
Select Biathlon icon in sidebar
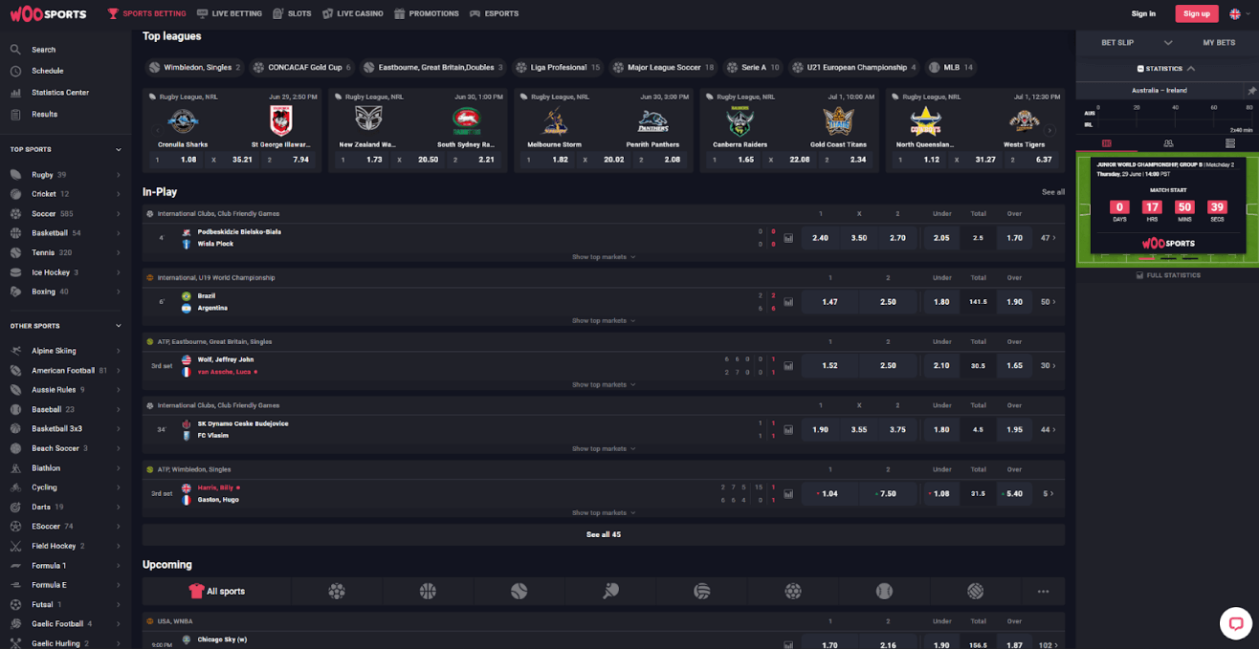tap(15, 468)
